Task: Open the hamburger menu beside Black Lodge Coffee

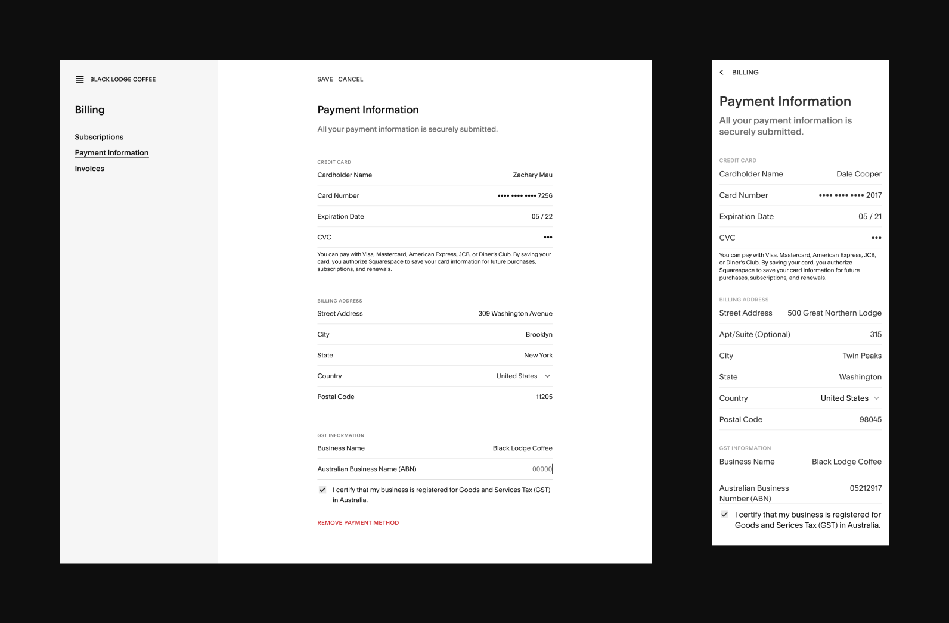Action: coord(80,79)
